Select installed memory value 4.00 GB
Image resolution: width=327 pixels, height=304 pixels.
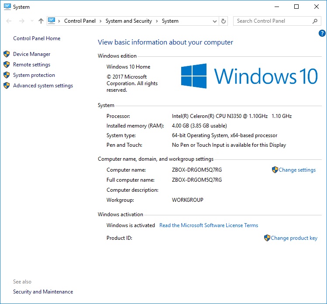200,126
